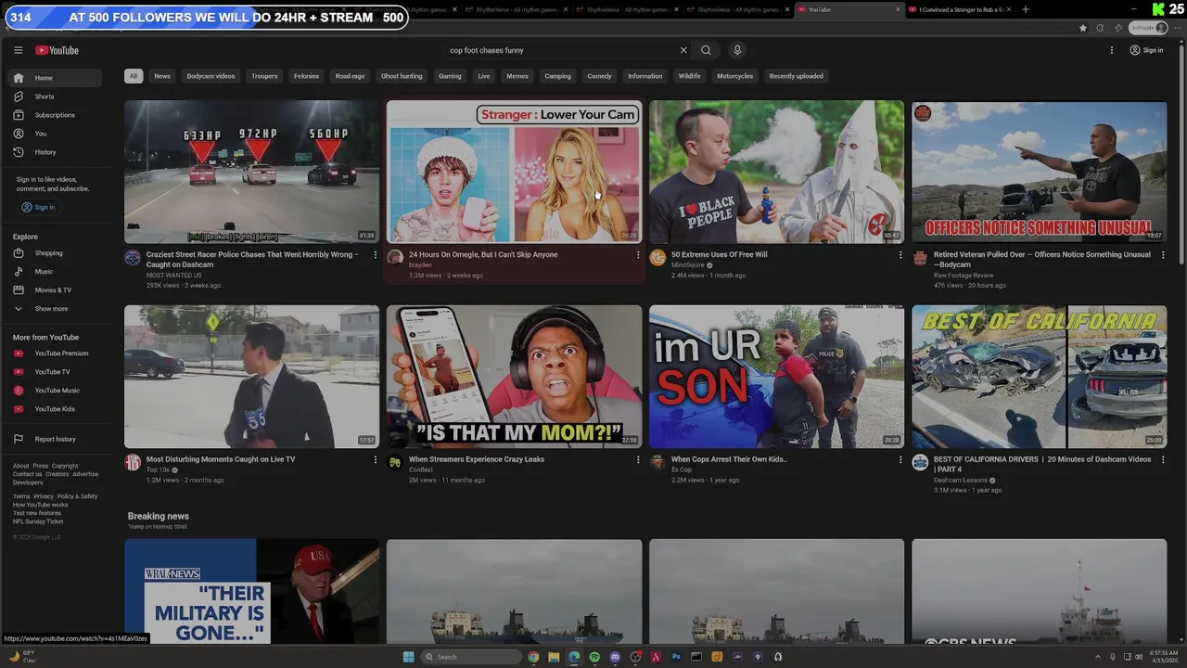This screenshot has height=668, width=1187.
Task: Open Photoshop from the taskbar
Action: click(x=676, y=657)
